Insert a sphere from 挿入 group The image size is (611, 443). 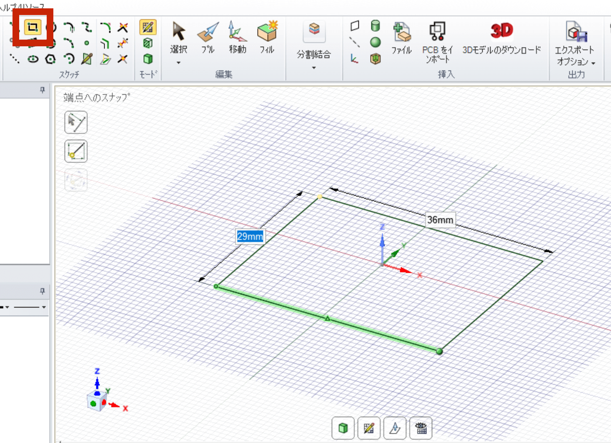pos(376,42)
